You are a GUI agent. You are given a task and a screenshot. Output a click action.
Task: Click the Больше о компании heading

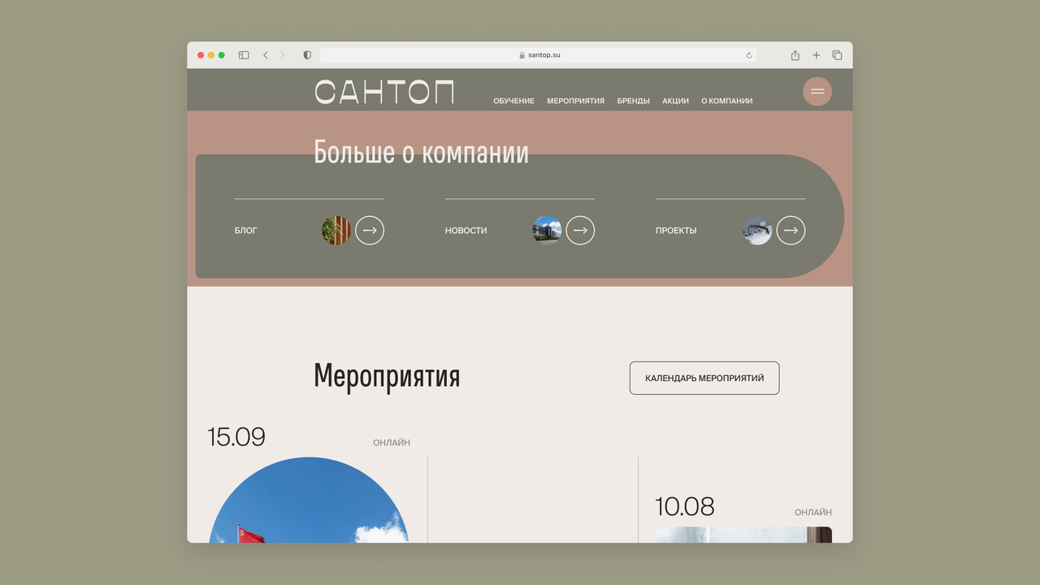(x=421, y=152)
